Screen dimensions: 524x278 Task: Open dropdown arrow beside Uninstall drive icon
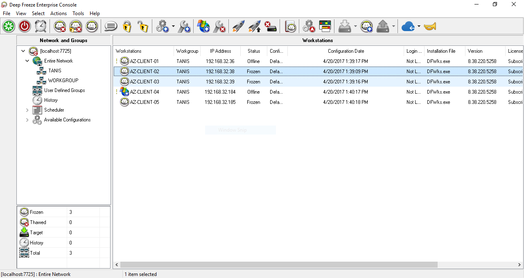(x=393, y=27)
